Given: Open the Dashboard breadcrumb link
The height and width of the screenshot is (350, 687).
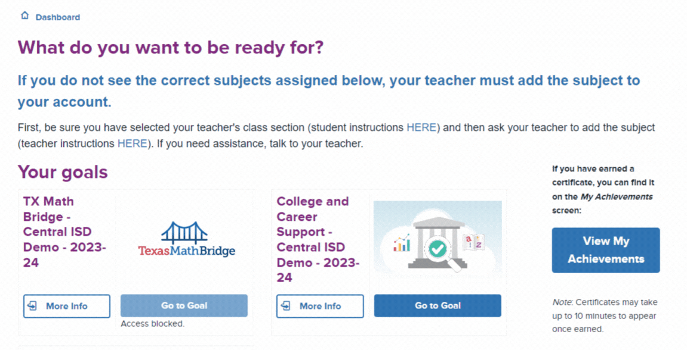Looking at the screenshot, I should pos(57,17).
